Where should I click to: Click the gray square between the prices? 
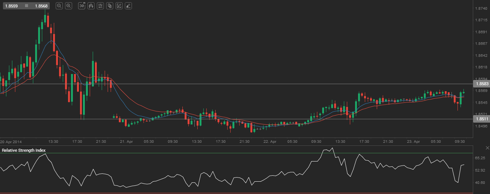pos(26,6)
